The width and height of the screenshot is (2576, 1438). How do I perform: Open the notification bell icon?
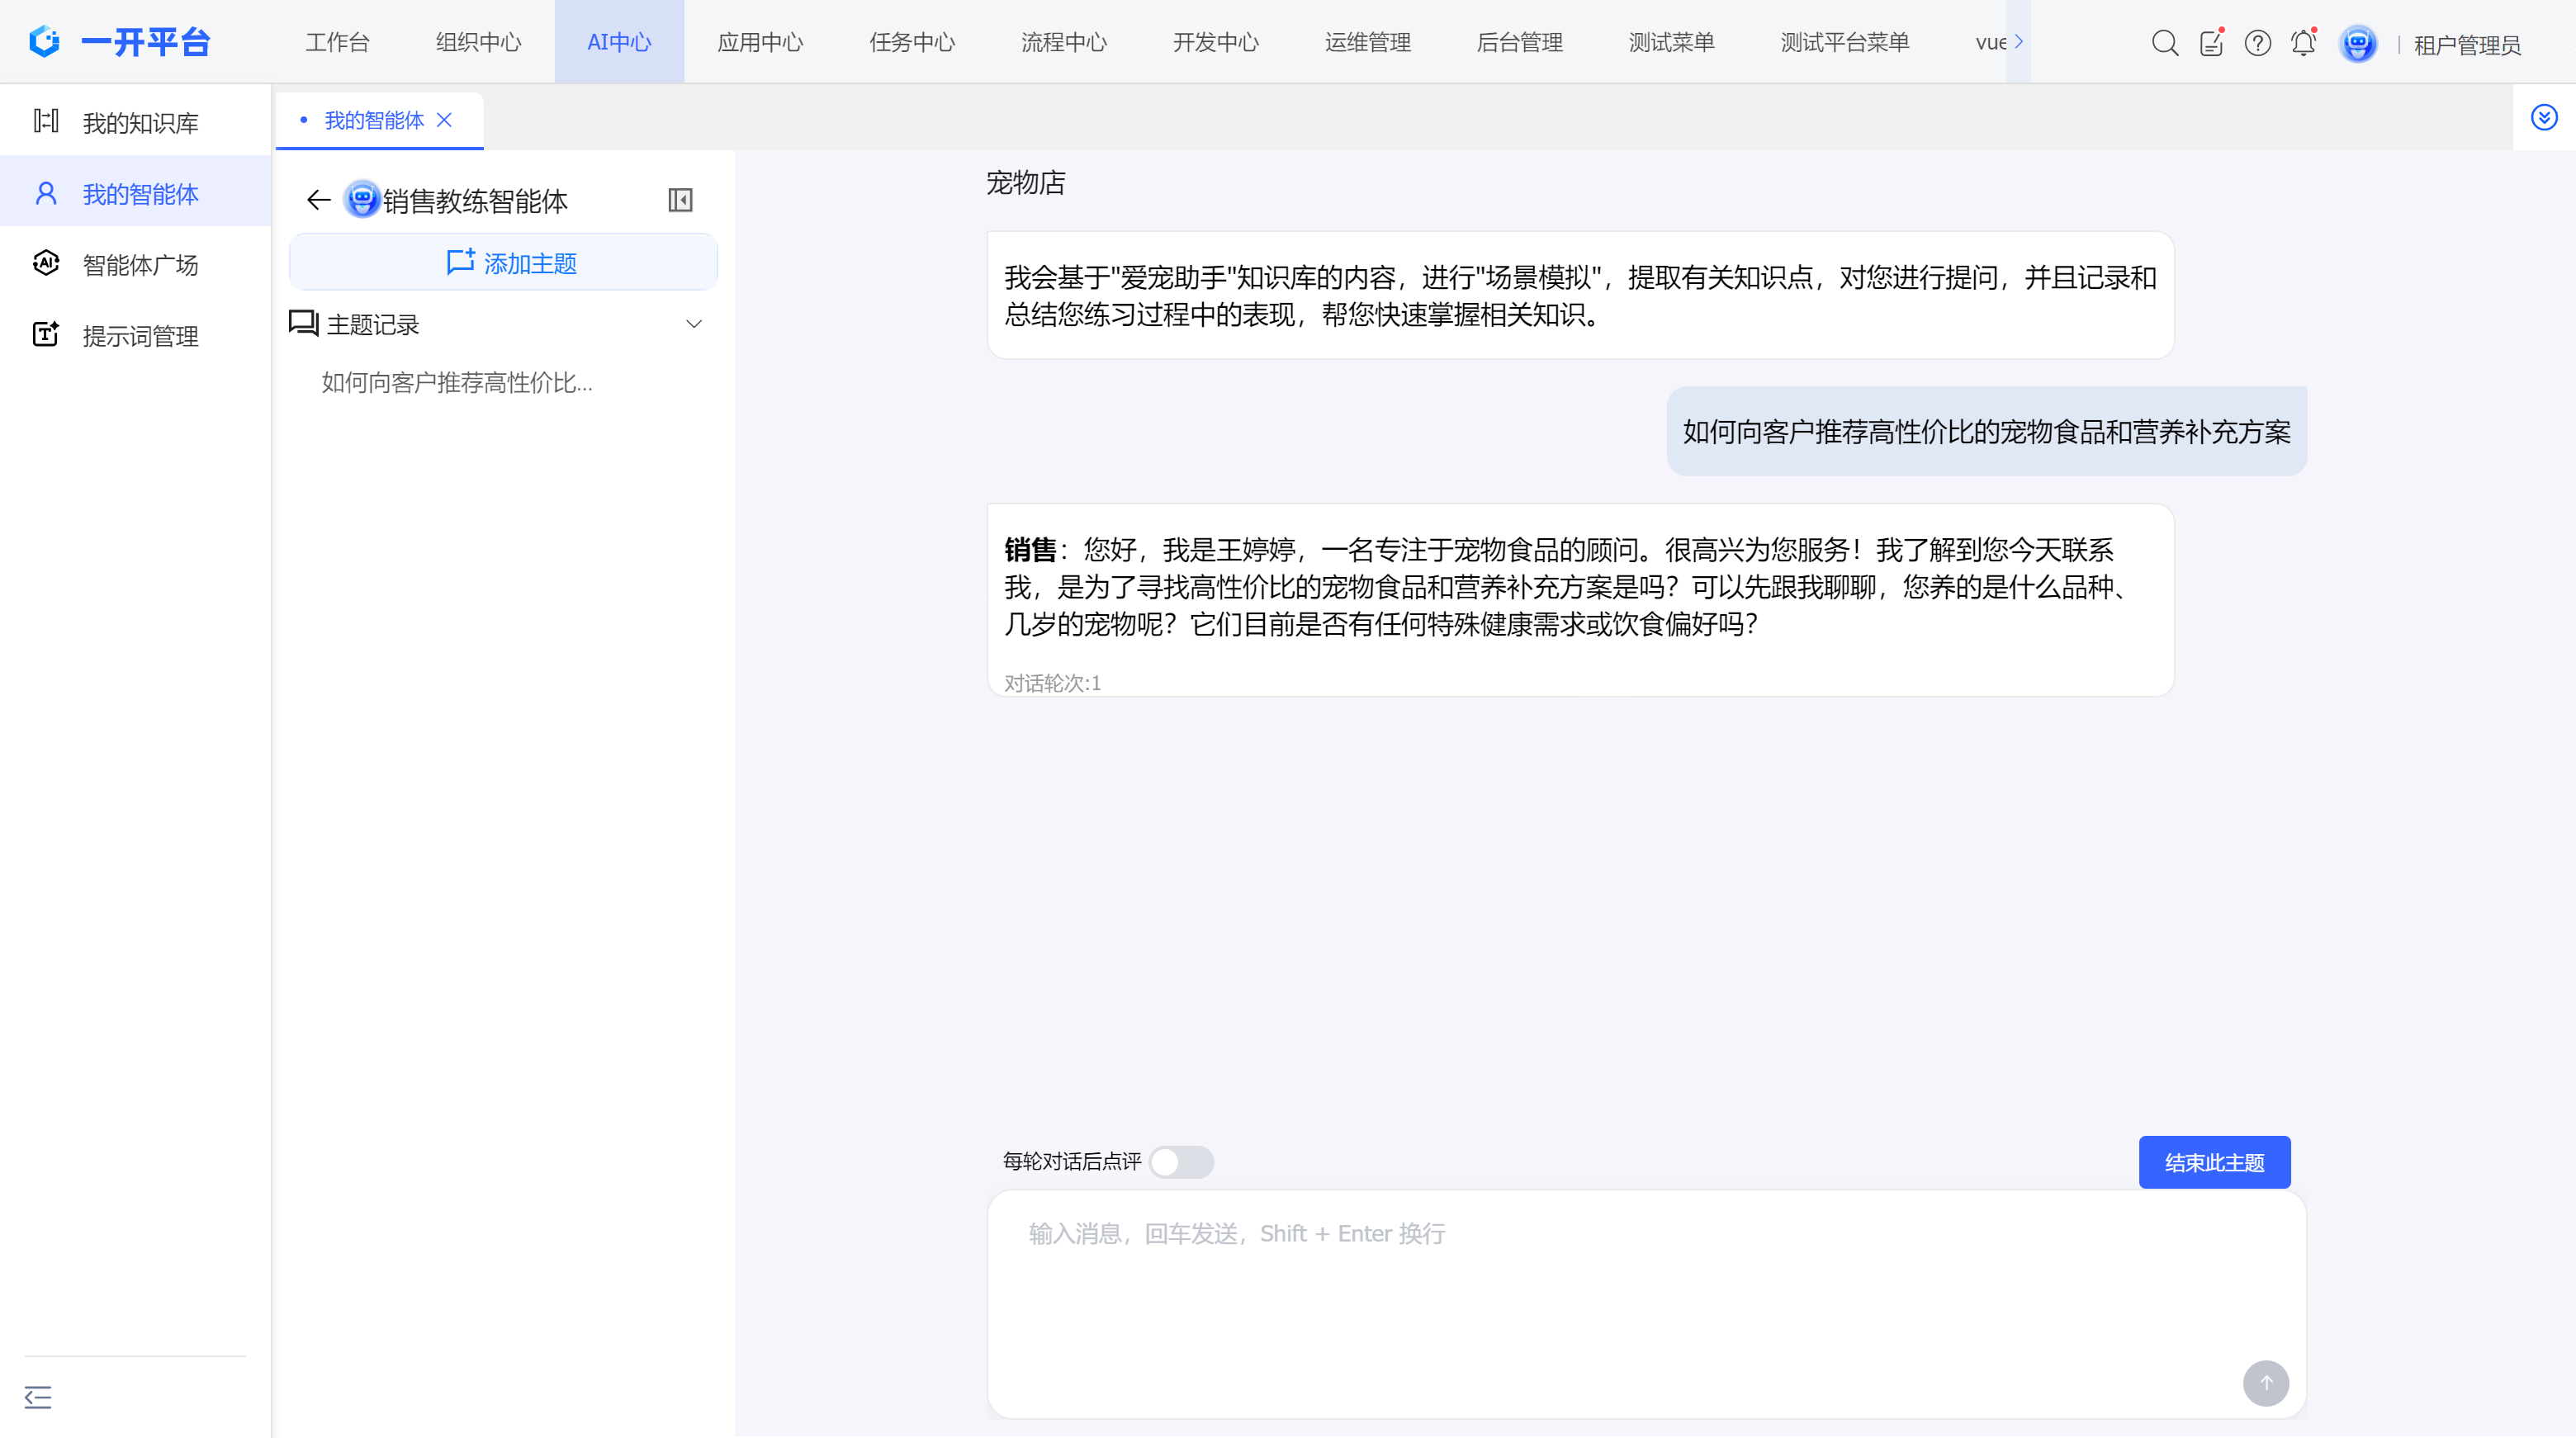(x=2303, y=43)
